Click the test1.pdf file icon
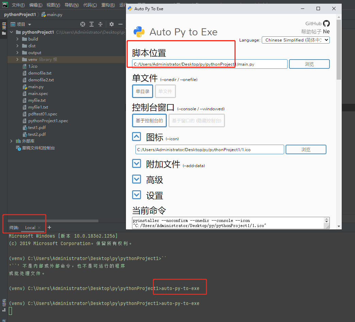Screen dimensions: 355x322 pyautogui.click(x=25, y=128)
